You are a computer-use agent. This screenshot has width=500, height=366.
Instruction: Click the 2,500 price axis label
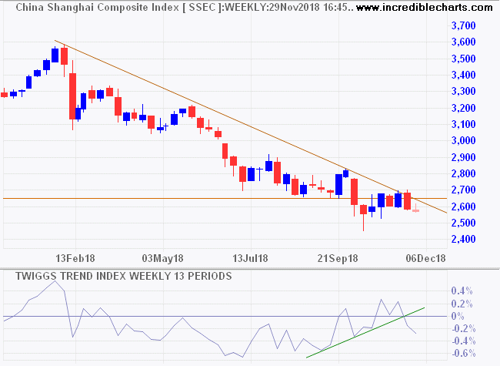pos(463,223)
